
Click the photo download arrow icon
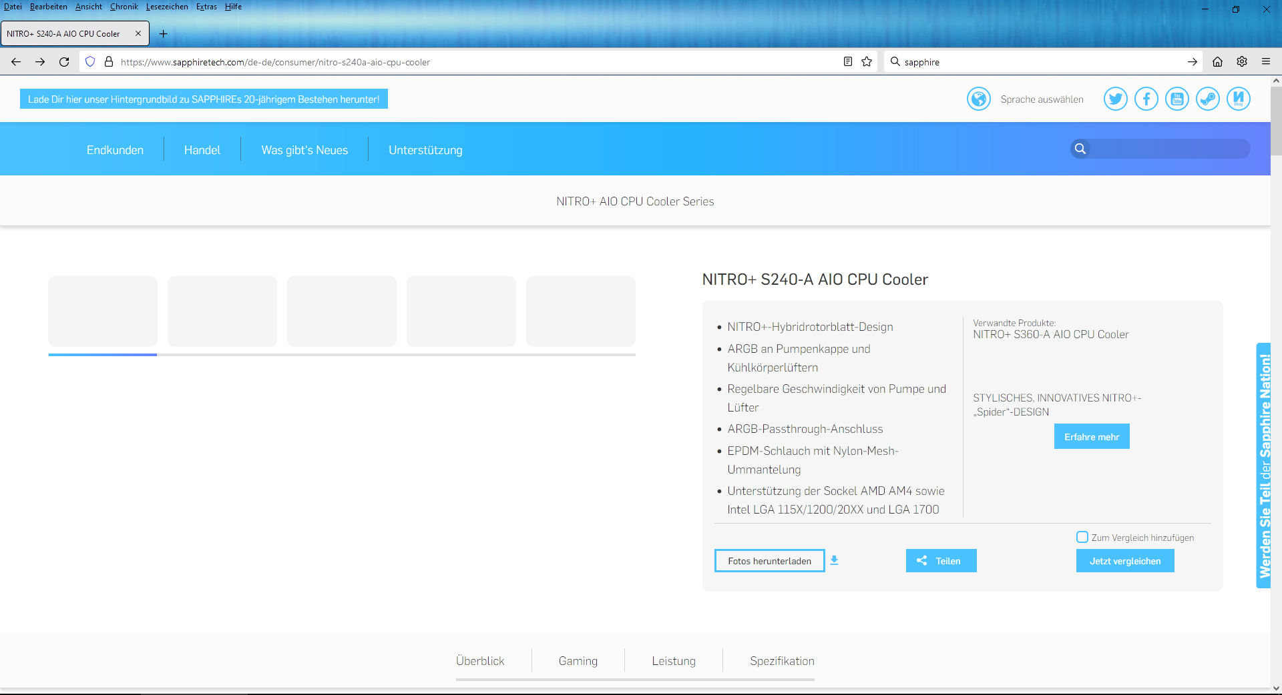point(834,561)
